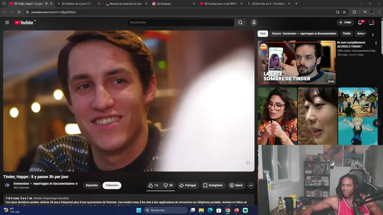Viewport: 383px width, 215px height.
Task: Open the Short with woman wearing glasses
Action: pyautogui.click(x=277, y=116)
